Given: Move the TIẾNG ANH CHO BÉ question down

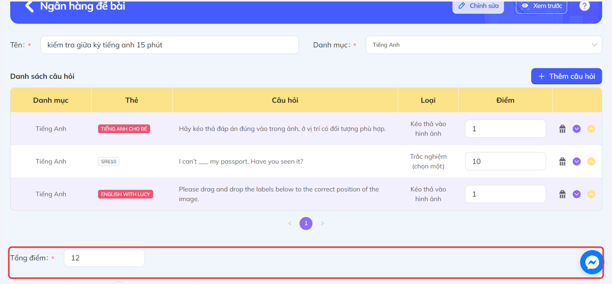Looking at the screenshot, I should click(x=577, y=129).
